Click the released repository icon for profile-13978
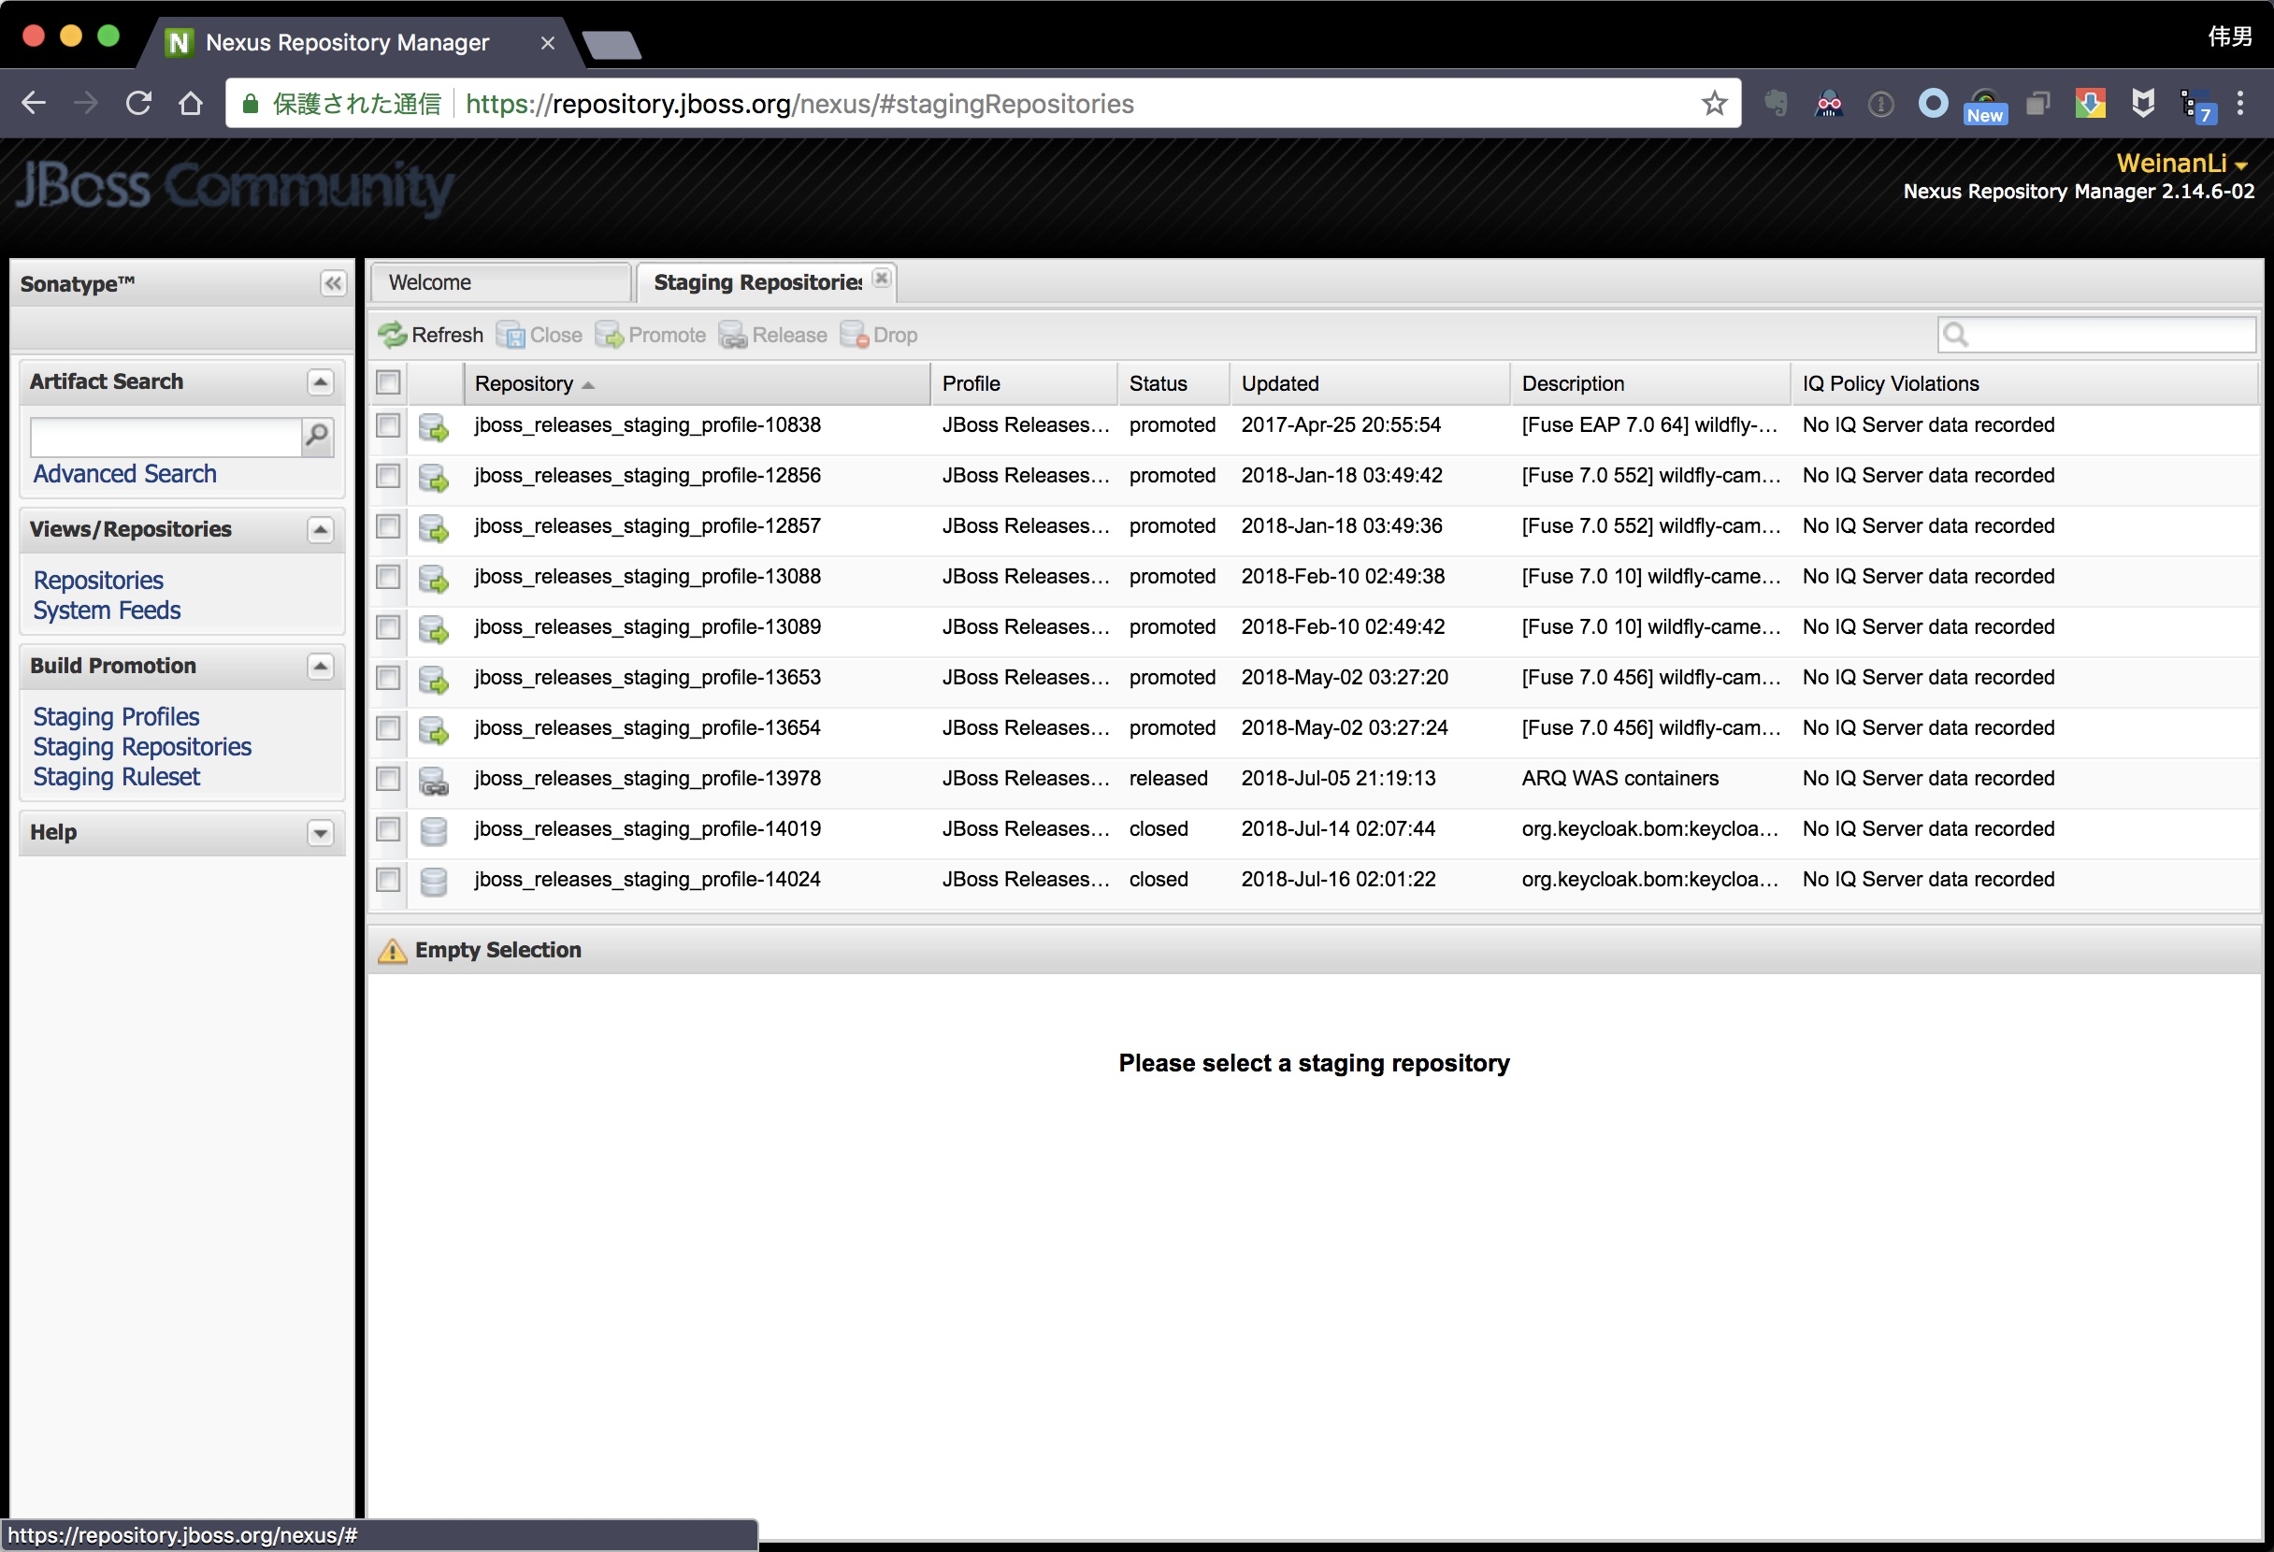 pos(434,780)
